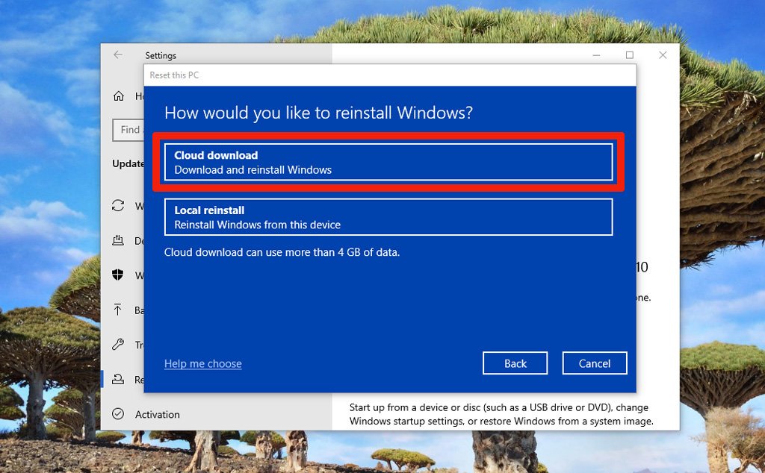Open the Help me choose link

pos(202,364)
